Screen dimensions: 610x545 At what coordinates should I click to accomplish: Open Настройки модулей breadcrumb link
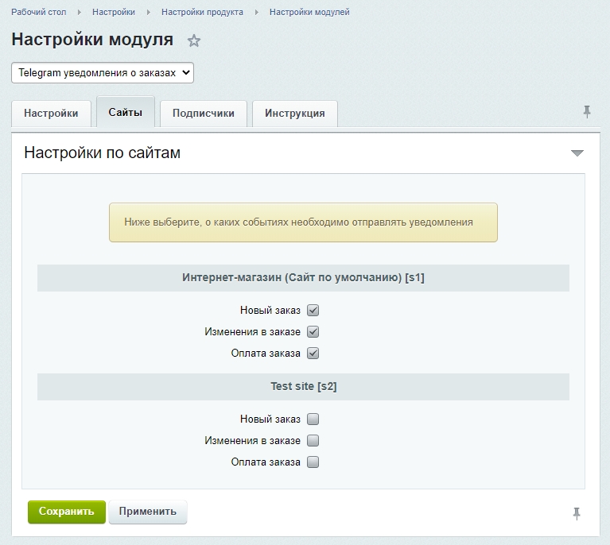coord(309,12)
